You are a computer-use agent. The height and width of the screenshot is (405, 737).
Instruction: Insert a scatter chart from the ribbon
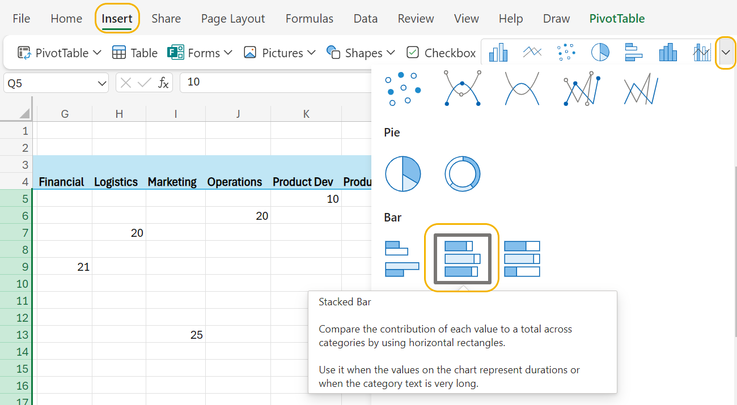coord(566,52)
